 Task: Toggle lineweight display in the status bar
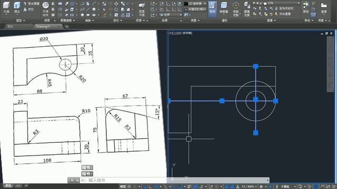coord(190,187)
